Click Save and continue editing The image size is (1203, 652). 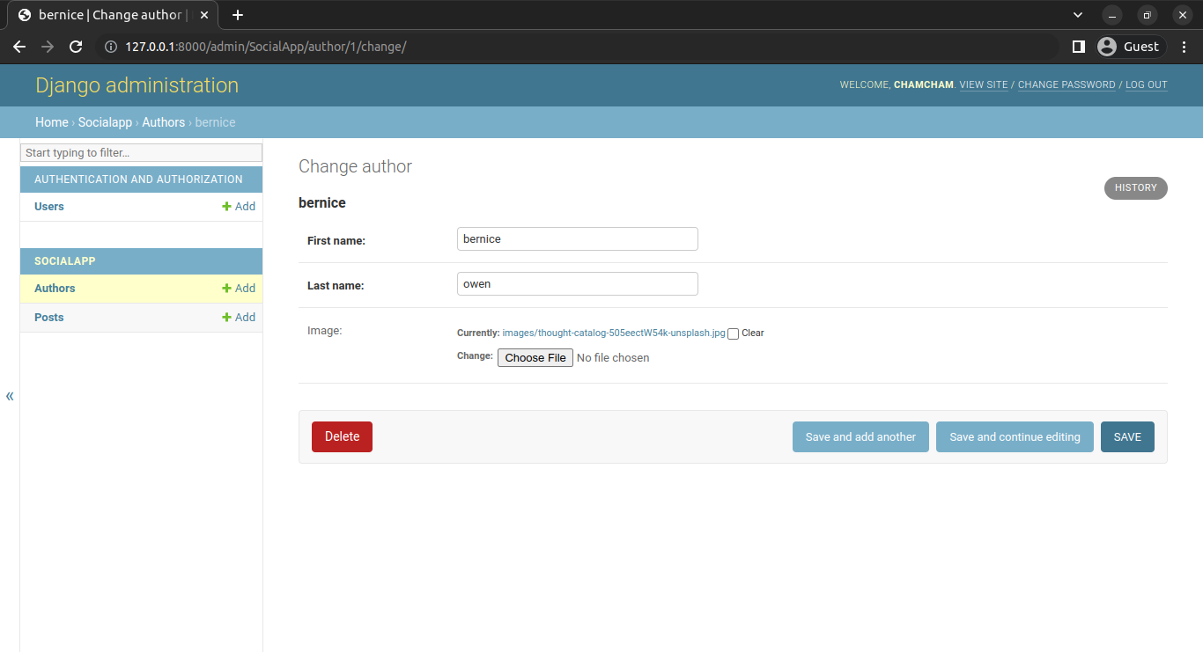(1015, 437)
